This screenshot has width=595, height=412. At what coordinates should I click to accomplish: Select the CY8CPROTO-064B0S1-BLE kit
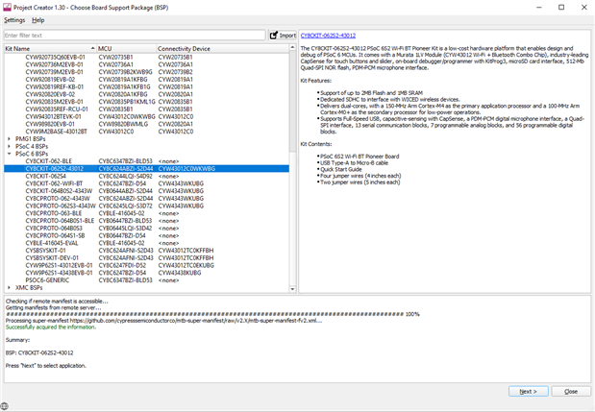(x=146, y=221)
